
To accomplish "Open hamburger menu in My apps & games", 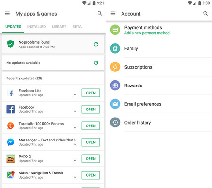I will click(7, 14).
